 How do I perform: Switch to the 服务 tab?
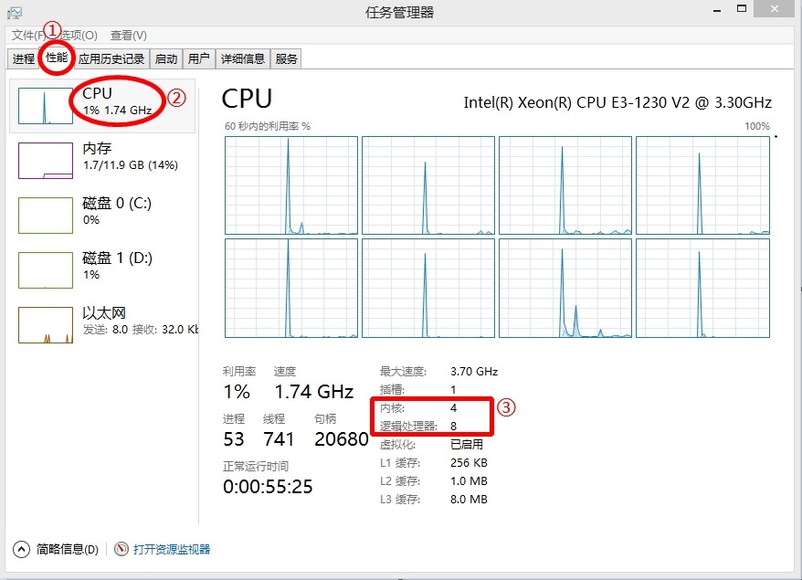pos(286,58)
